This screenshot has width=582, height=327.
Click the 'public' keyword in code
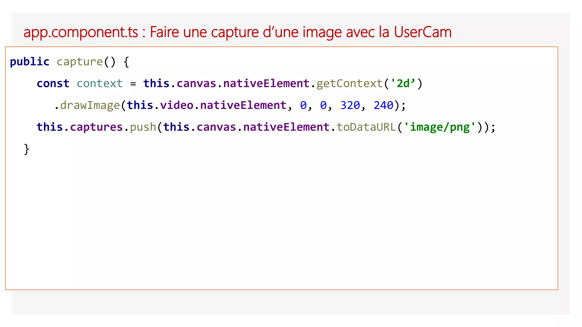point(30,62)
